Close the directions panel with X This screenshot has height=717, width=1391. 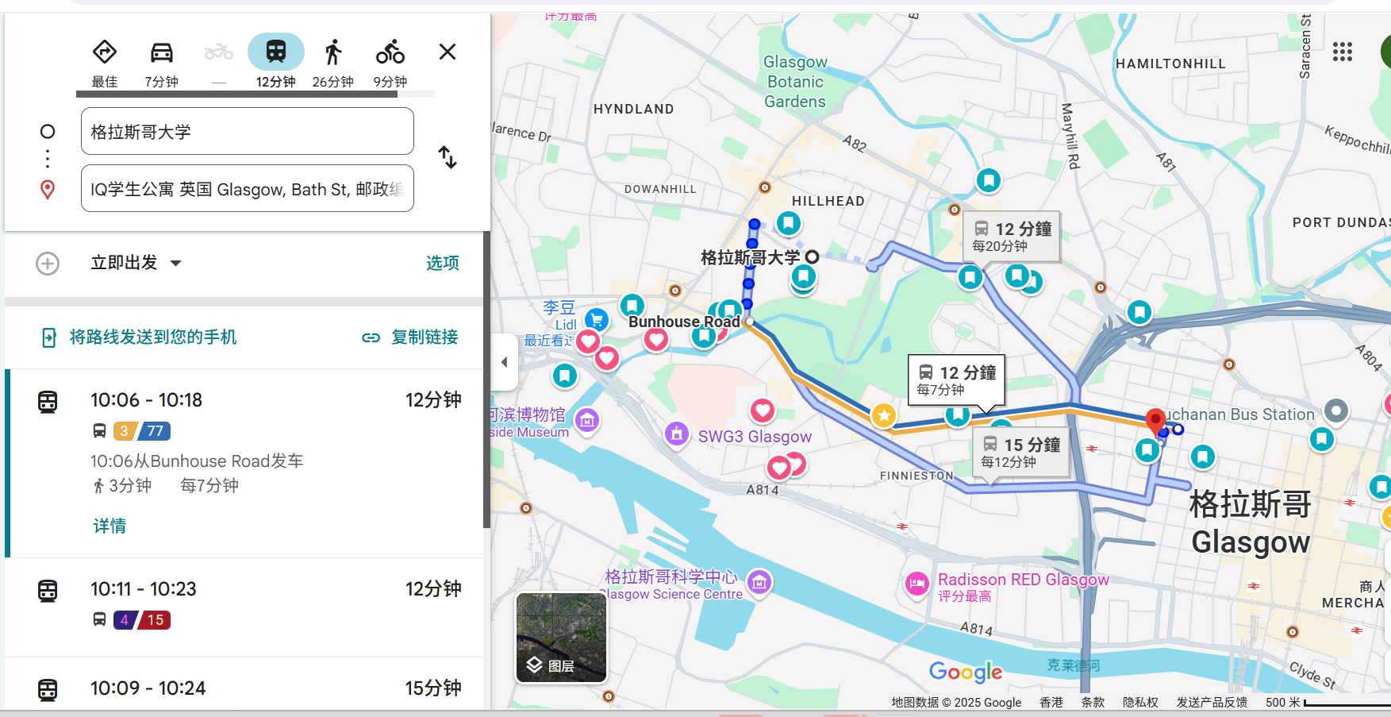(x=448, y=52)
